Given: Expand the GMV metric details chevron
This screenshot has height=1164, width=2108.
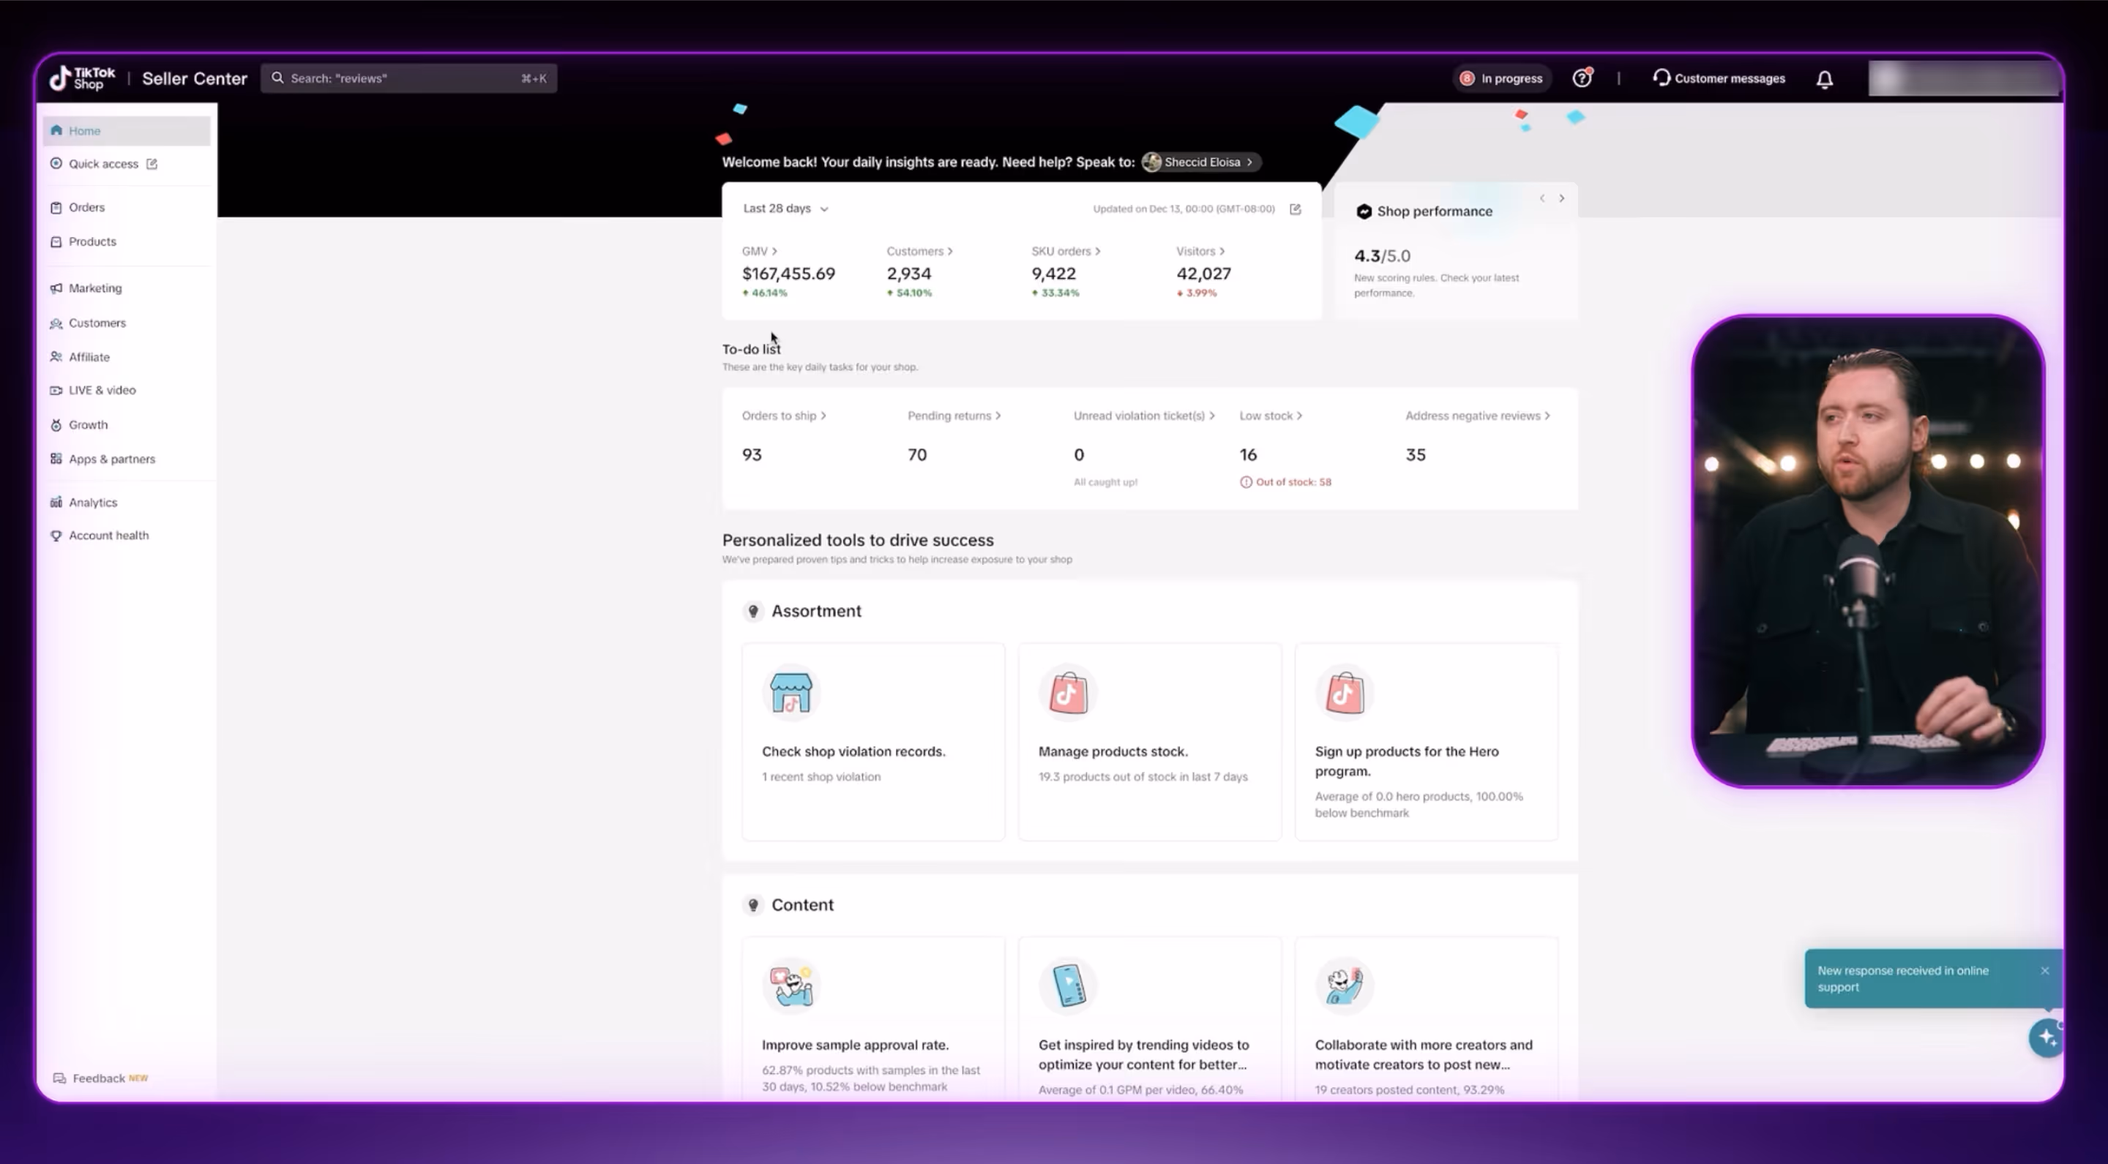Looking at the screenshot, I should click(x=774, y=251).
